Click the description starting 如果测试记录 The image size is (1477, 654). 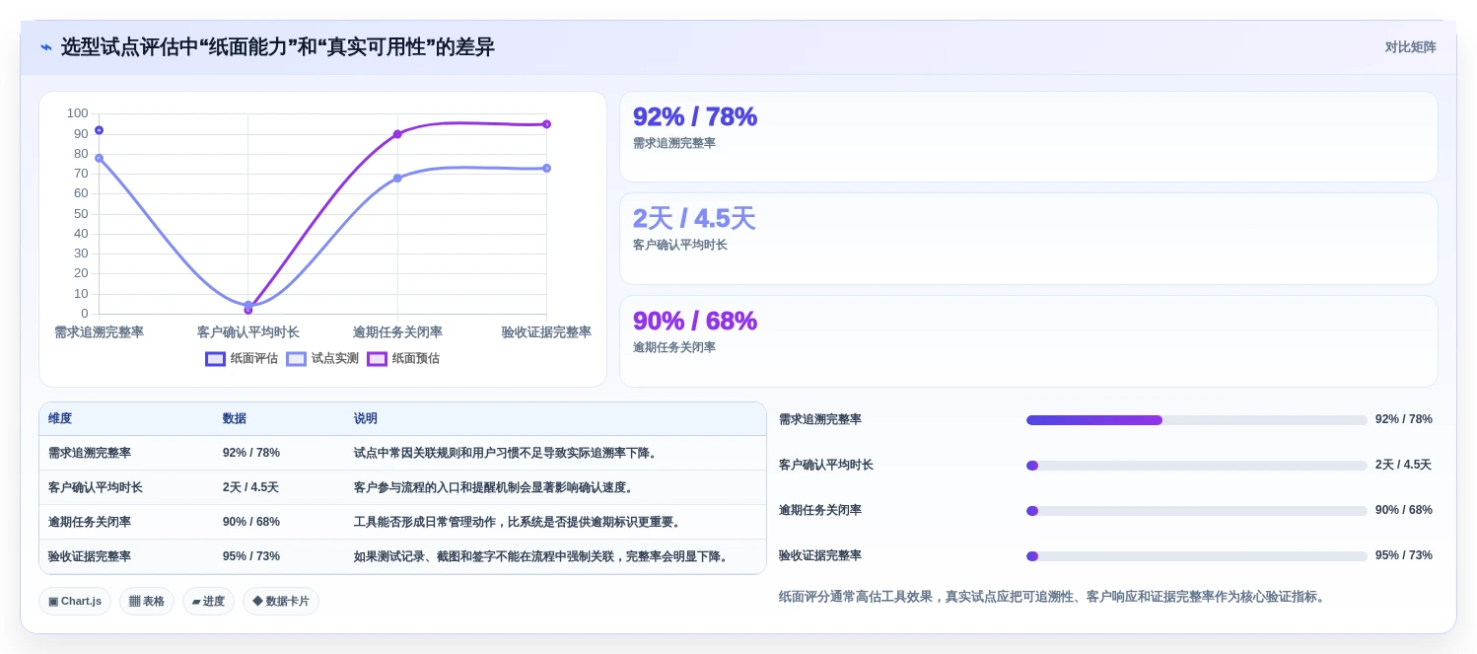click(x=542, y=556)
